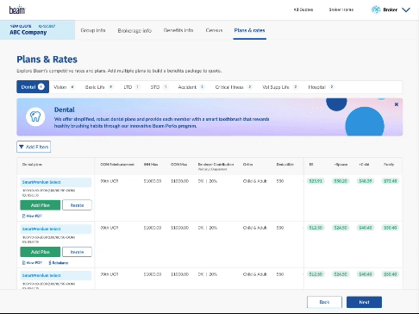Click the tooth icon in Dental banner

(35, 116)
